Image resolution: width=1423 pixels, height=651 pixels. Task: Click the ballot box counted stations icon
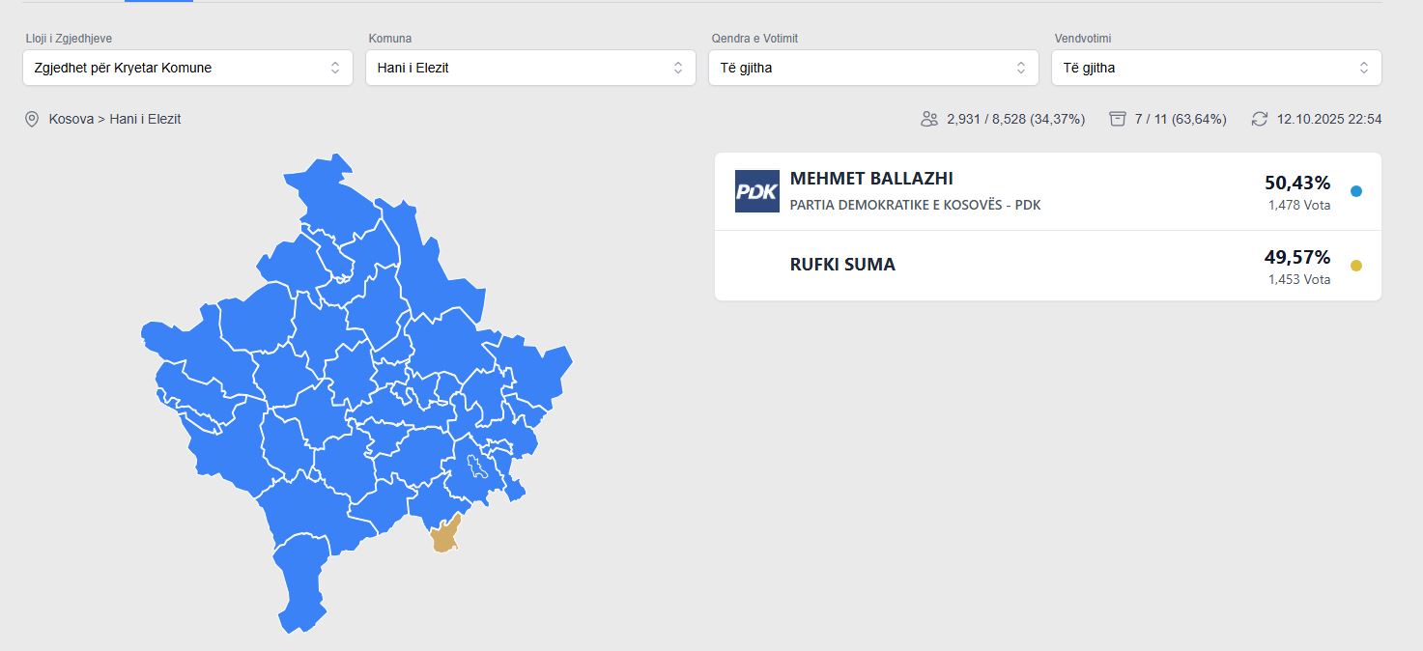pos(1118,119)
